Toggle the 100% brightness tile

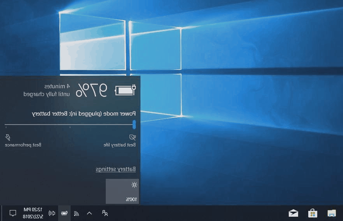click(122, 191)
